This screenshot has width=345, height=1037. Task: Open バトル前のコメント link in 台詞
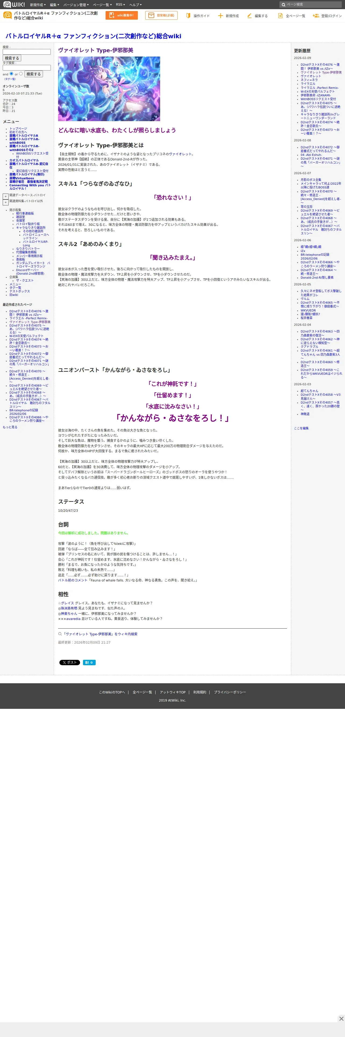tap(72, 580)
